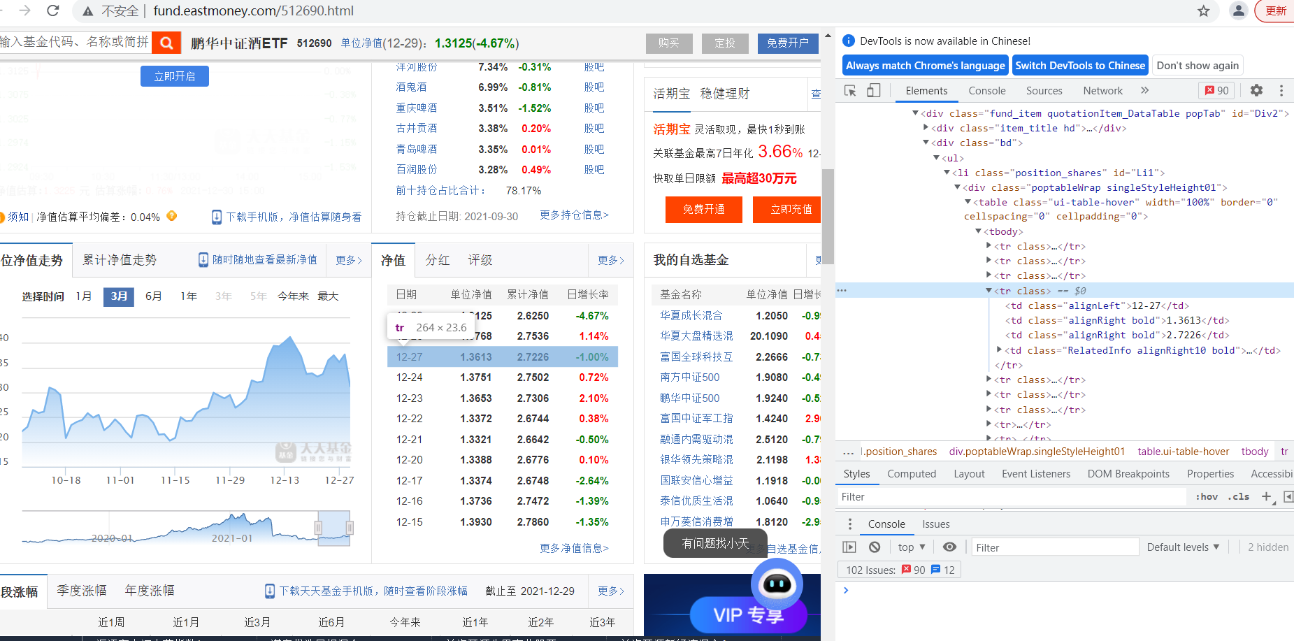The height and width of the screenshot is (641, 1294).
Task: Click the DevTools info icon in the language notice
Action: pyautogui.click(x=849, y=41)
